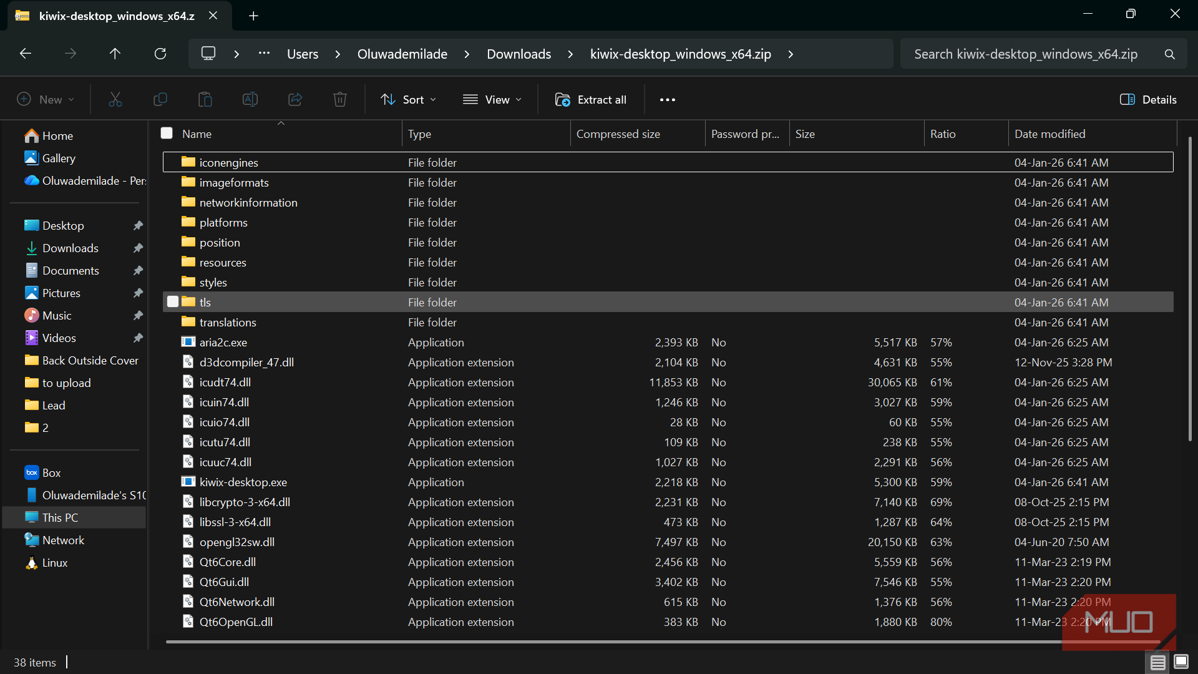Tick the checkbox beside tls folder
The height and width of the screenshot is (674, 1198).
(x=173, y=302)
